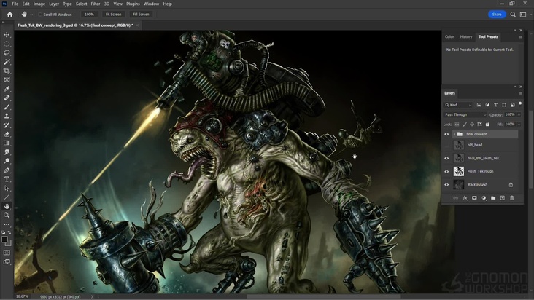Open Tool Presets panel options menu
Screen dimensions: 534x300
tap(520, 37)
